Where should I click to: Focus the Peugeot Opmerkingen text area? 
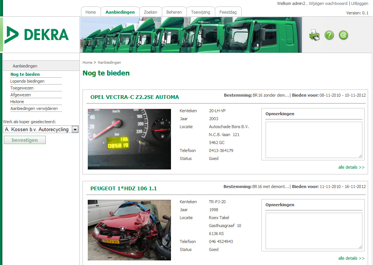pyautogui.click(x=314, y=231)
